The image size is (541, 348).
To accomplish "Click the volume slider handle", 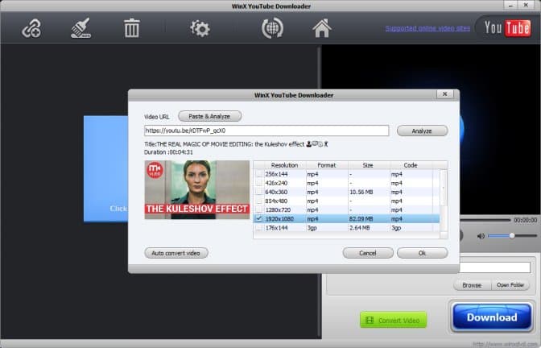I will coord(512,236).
